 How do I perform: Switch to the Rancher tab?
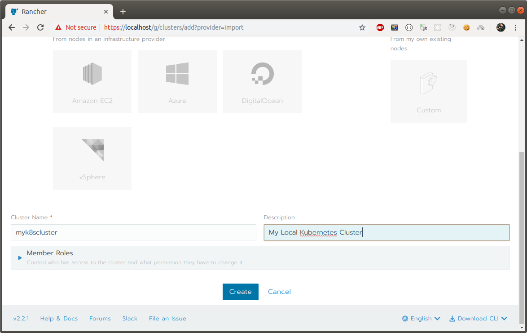pyautogui.click(x=59, y=12)
